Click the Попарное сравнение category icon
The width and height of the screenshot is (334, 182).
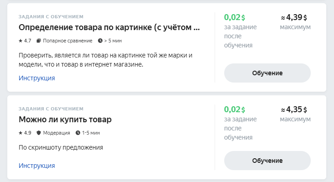(x=39, y=41)
